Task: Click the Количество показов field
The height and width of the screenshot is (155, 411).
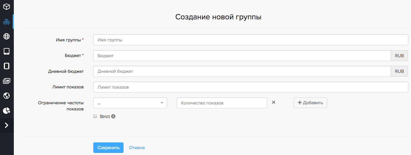Action: tap(222, 103)
